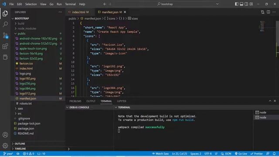Open logo192.png in the explorer

[38, 78]
